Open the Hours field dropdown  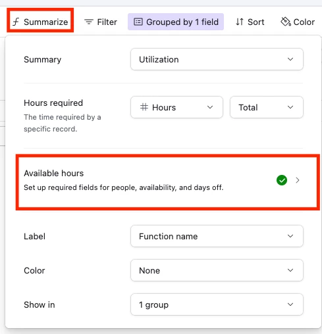[176, 107]
